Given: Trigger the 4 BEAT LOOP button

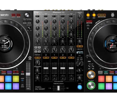Looking at the screenshot, I should [x=102, y=15].
